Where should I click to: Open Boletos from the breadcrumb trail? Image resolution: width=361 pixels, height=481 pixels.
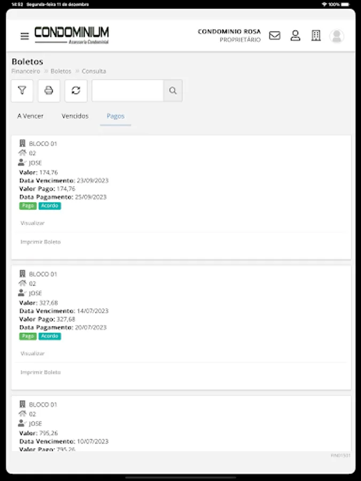[60, 71]
